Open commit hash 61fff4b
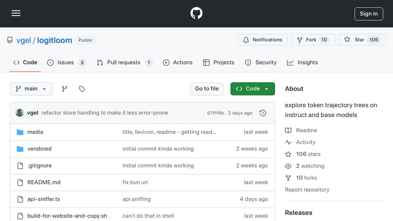The width and height of the screenshot is (393, 221). (215, 113)
